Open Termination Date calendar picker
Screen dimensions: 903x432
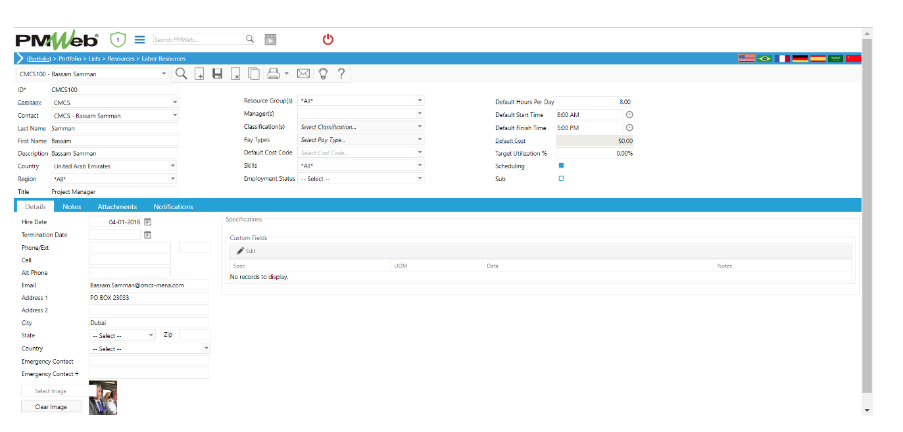coord(147,235)
